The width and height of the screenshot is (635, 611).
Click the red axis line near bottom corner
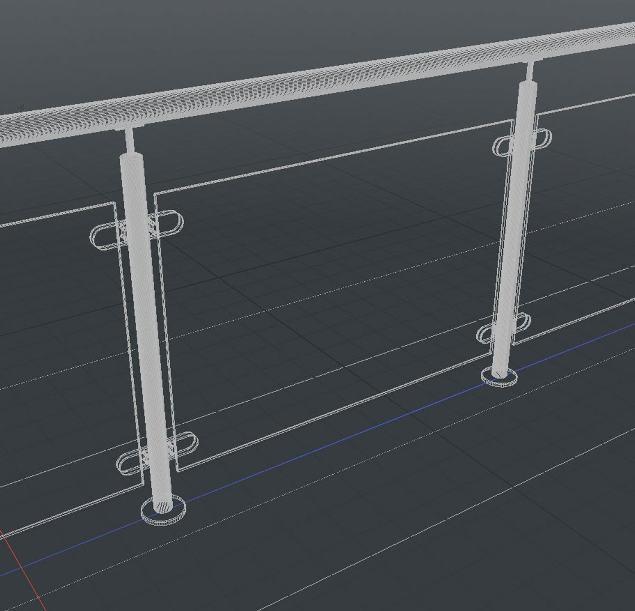[22, 570]
